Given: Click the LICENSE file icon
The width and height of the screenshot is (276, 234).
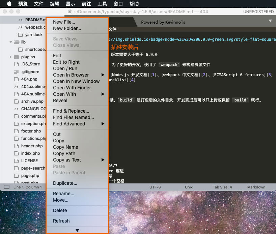Looking at the screenshot, I should tap(17, 161).
